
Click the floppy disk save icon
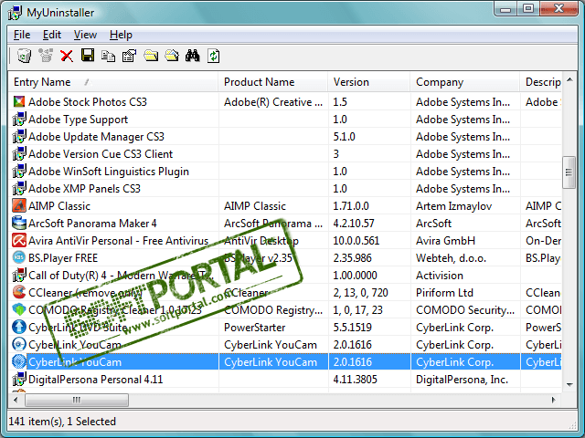(x=88, y=56)
